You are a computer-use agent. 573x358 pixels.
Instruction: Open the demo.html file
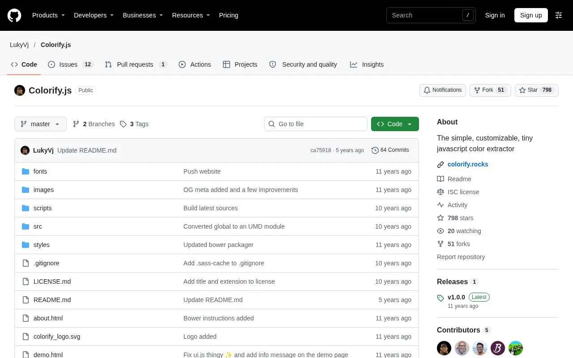tap(48, 354)
